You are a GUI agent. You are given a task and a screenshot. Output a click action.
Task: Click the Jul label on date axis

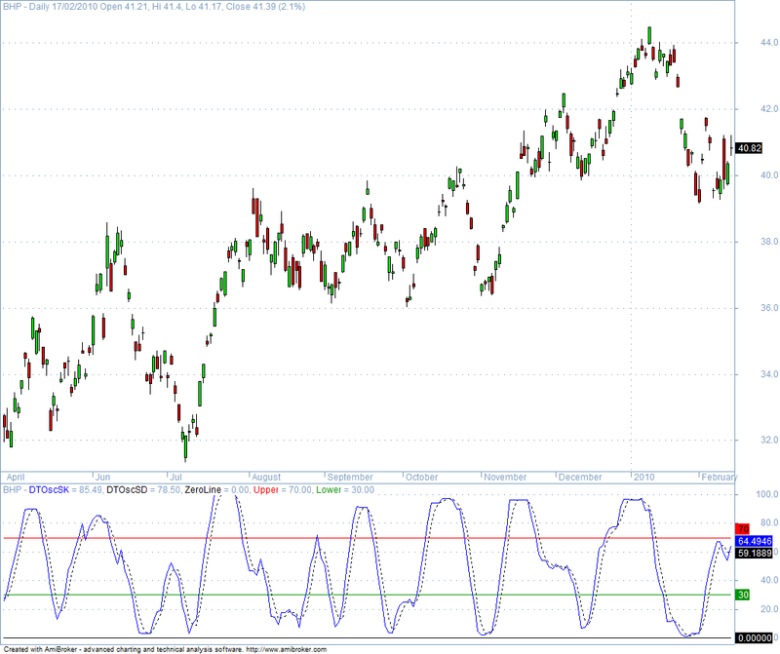pyautogui.click(x=176, y=477)
